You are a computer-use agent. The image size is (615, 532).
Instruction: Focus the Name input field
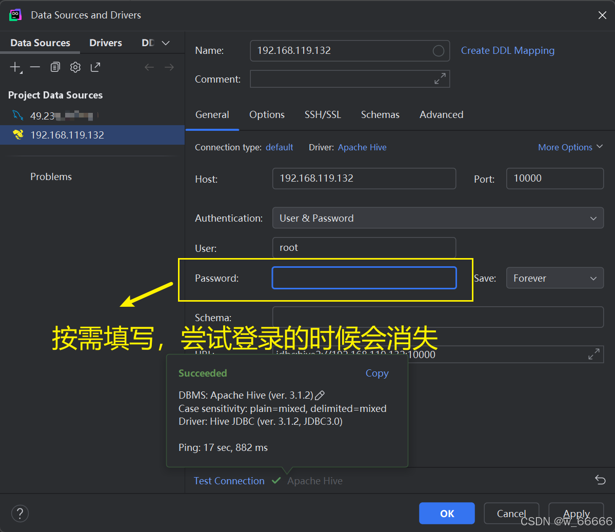pos(350,51)
